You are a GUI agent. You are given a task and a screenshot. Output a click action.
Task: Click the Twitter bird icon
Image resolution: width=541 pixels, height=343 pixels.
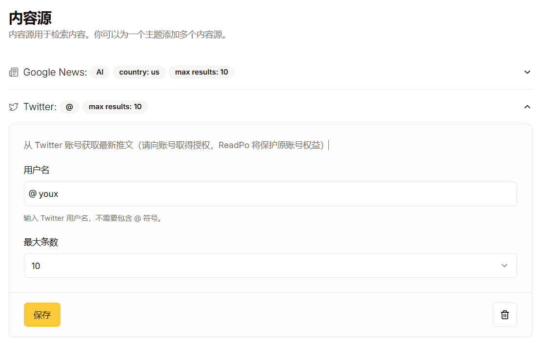pos(14,107)
